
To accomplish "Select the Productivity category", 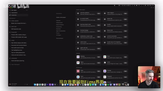I will click(59, 27).
